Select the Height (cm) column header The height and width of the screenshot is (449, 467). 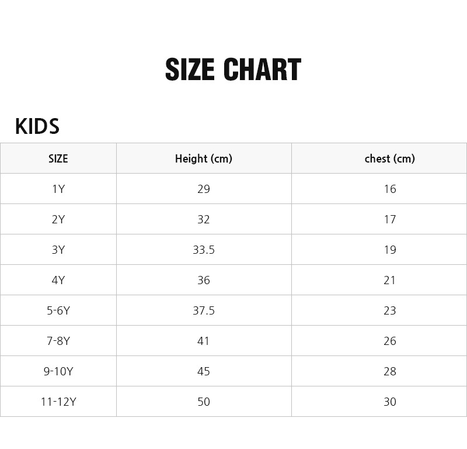204,158
